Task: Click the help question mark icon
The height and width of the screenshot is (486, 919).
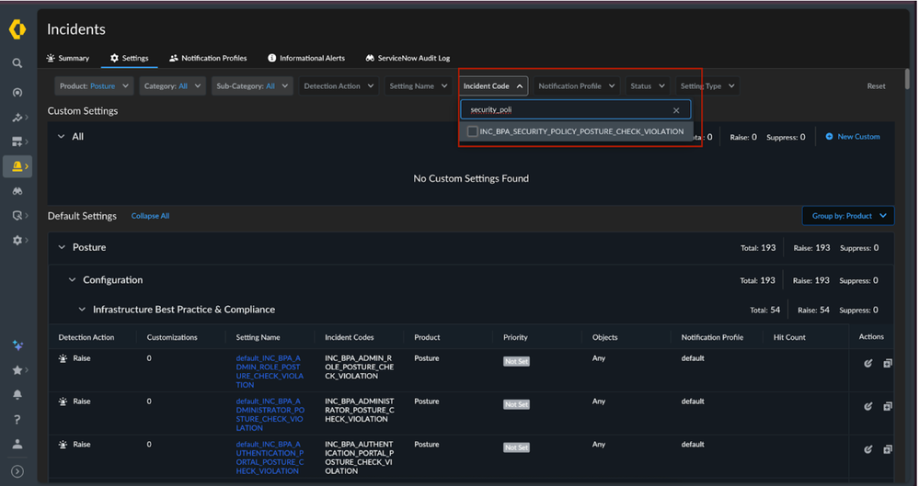Action: 17,420
